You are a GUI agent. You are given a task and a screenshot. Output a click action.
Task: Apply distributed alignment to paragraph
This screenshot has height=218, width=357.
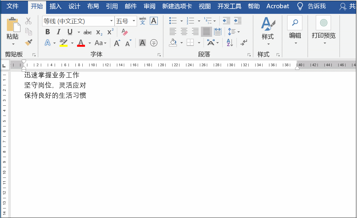click(218, 32)
